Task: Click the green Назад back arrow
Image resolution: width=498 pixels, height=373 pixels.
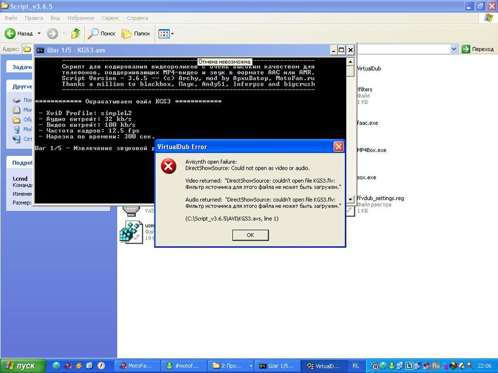Action: tap(10, 33)
